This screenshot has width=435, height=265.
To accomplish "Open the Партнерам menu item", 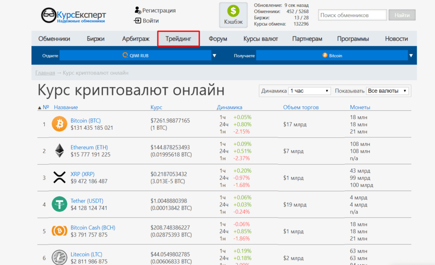I will 307,39.
